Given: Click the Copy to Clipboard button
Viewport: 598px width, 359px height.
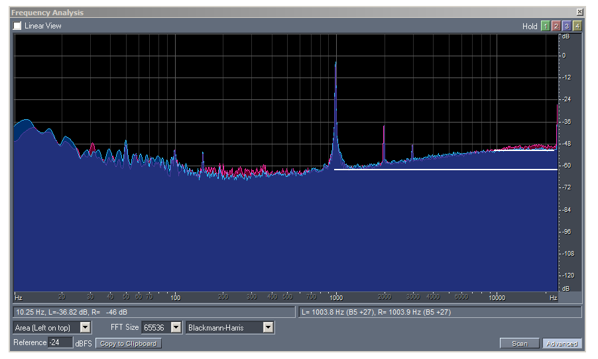Looking at the screenshot, I should [x=129, y=343].
